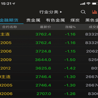This screenshot has width=98, height=98.
Task: Tap the location arrow beside 15:21
Action: coord(14,4)
